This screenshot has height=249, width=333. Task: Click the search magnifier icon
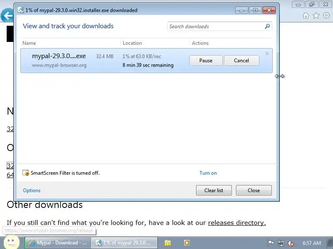[267, 26]
